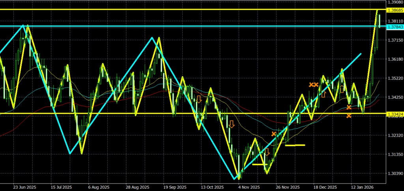Click the lowest orange down arrow marker
Screen dimensions: 404x191
(267, 152)
